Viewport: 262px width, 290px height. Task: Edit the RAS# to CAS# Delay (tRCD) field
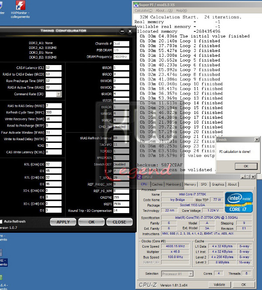tap(54, 74)
